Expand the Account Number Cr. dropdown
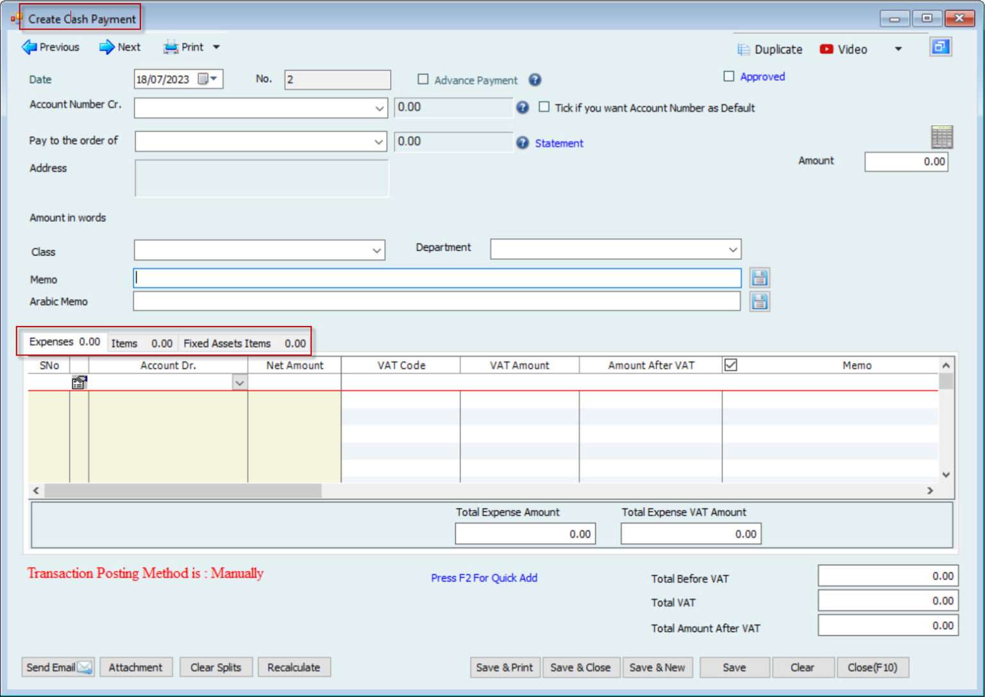 click(379, 108)
